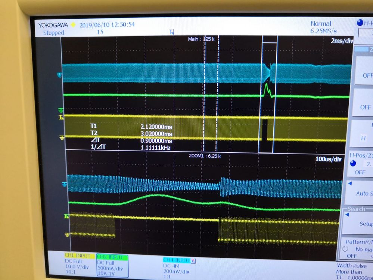This screenshot has height=280, width=373.
Task: Click the 10.0 V/div CH1 scale
Action: tap(77, 267)
